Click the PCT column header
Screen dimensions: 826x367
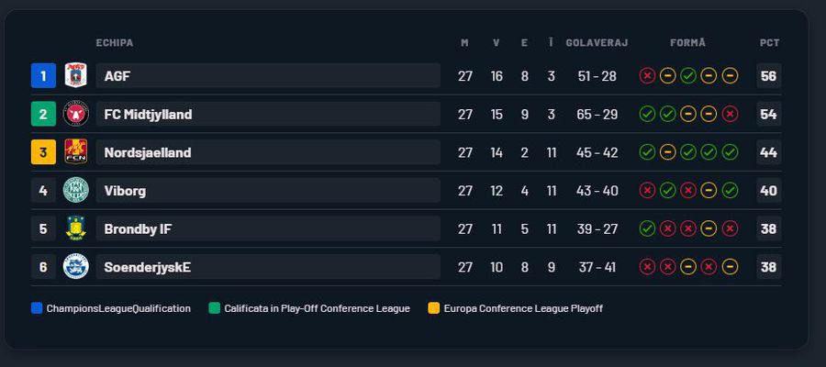click(x=769, y=43)
